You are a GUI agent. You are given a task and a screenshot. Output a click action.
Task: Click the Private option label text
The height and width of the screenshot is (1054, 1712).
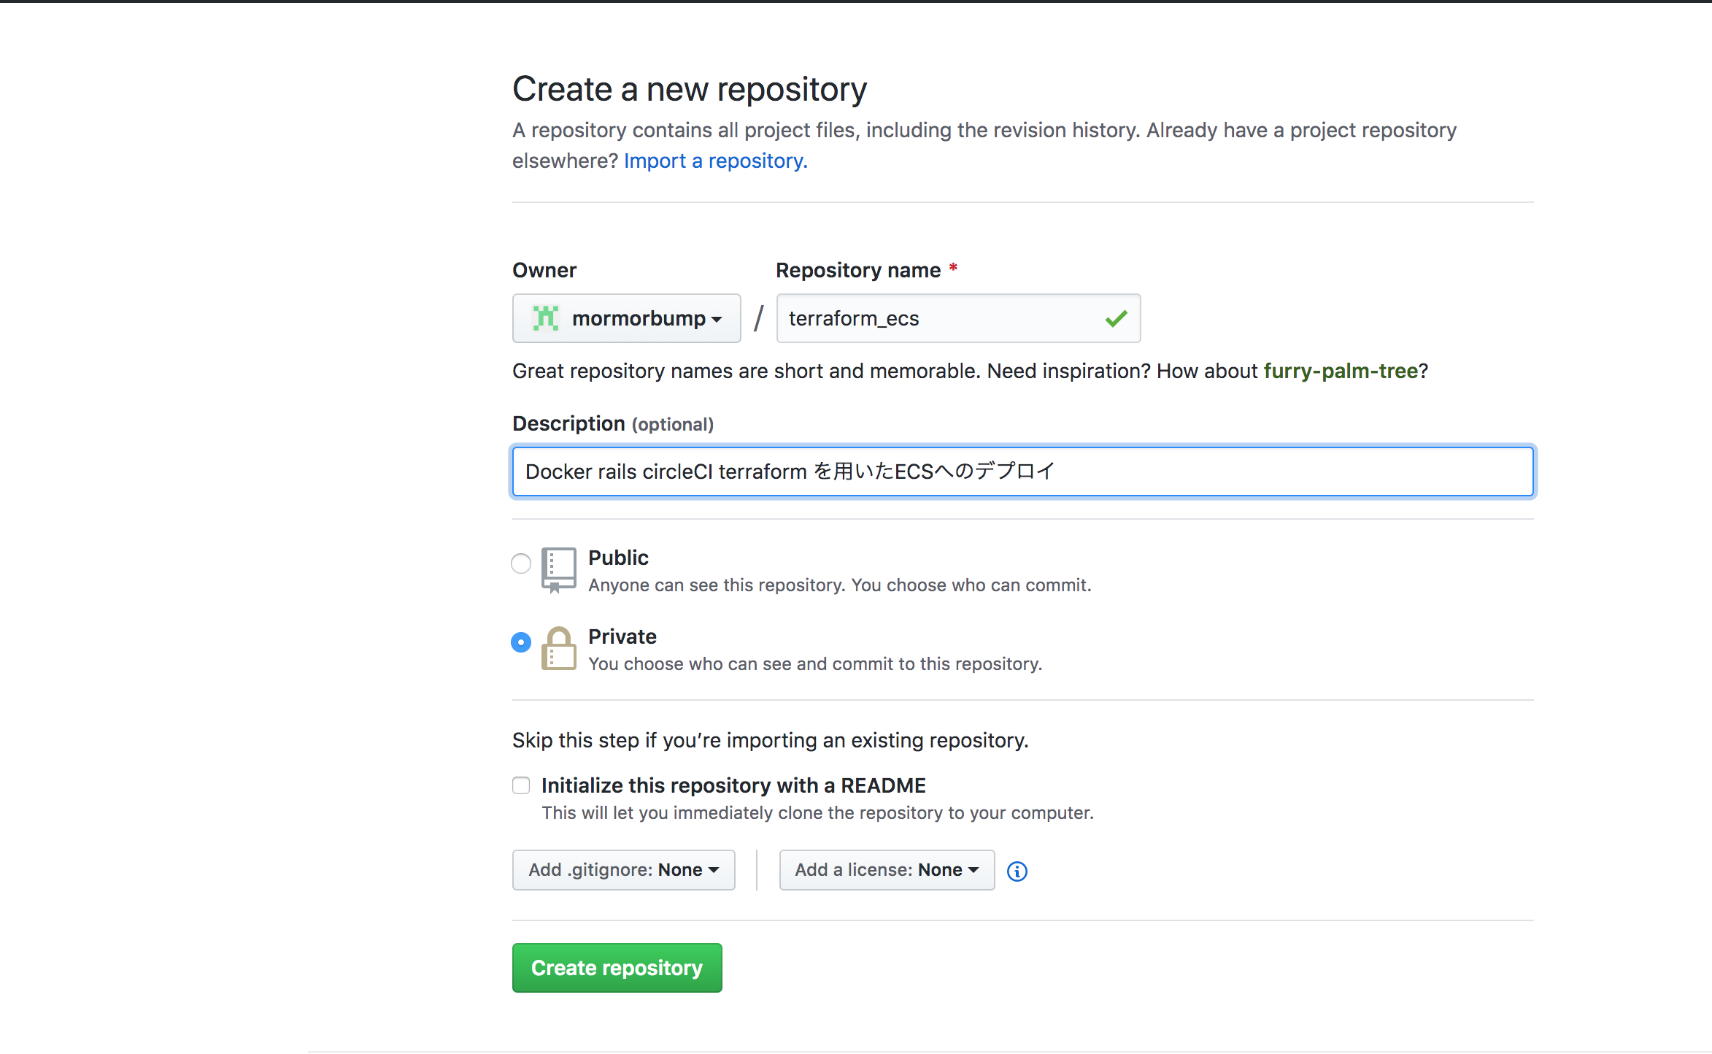click(x=622, y=636)
